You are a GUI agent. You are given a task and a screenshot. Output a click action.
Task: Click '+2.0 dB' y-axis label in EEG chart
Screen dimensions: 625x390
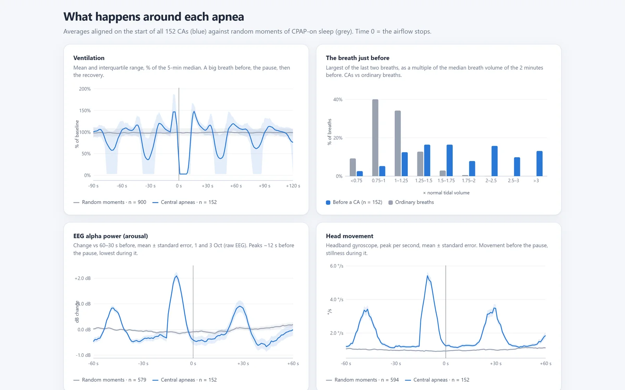82,278
